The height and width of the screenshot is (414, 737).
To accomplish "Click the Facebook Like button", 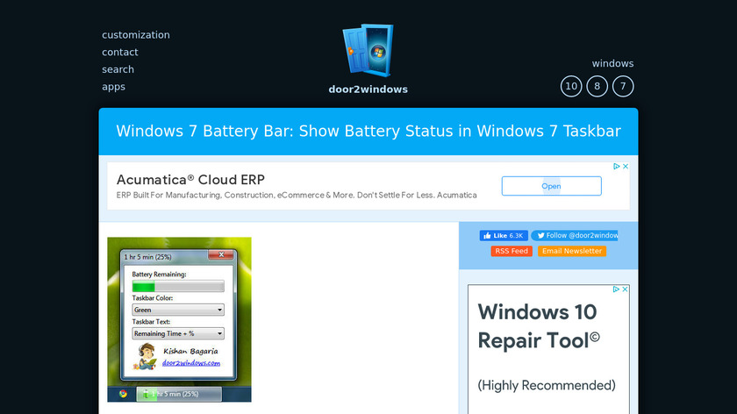I will coord(504,235).
